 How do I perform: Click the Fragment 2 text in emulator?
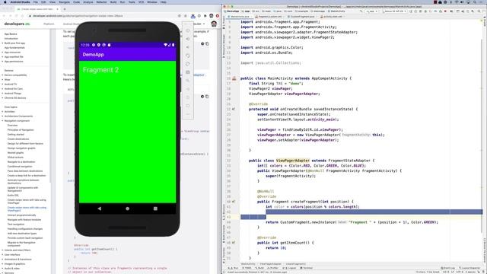(x=100, y=70)
